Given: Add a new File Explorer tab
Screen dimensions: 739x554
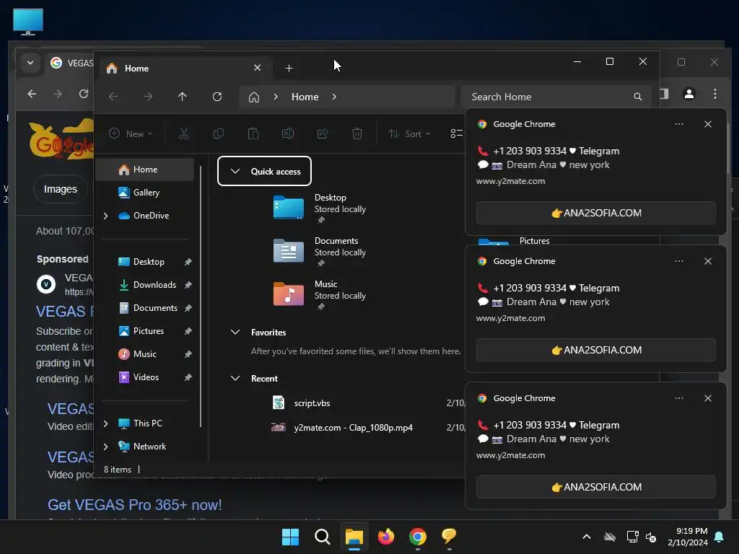Looking at the screenshot, I should (x=289, y=69).
